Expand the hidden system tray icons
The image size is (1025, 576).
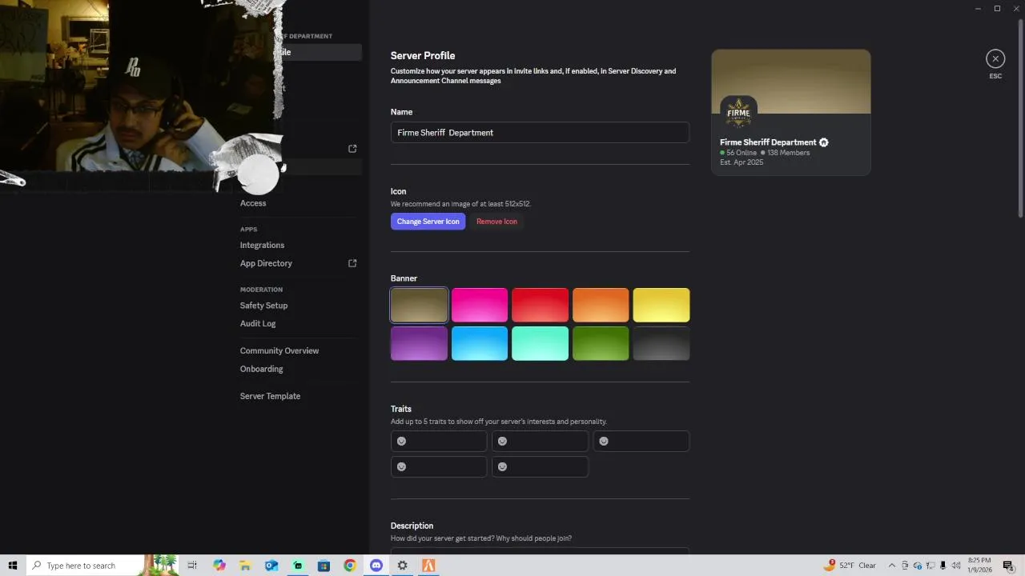tap(892, 566)
